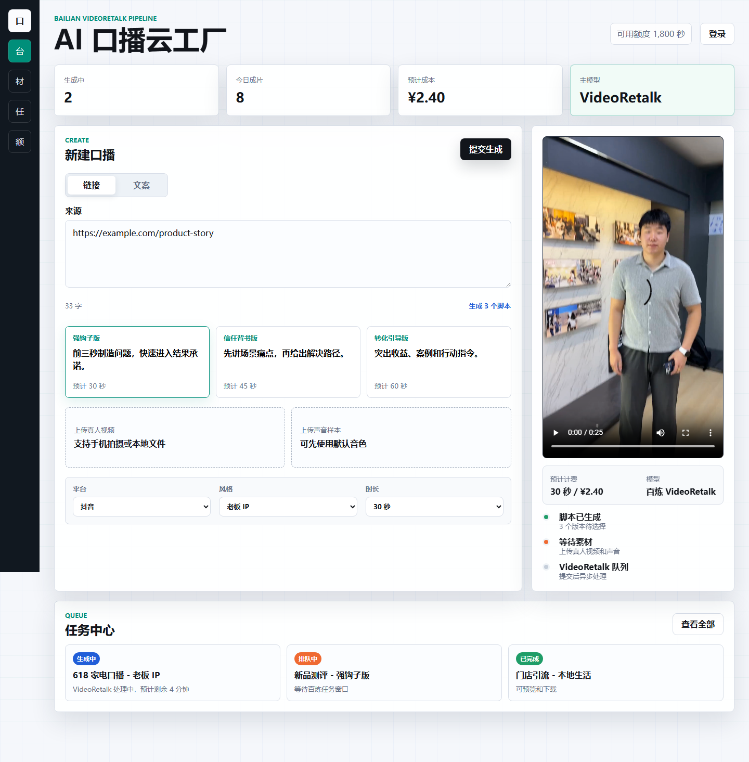Click the 上传声音样本 upload area
Viewport: 749px width, 762px height.
(x=401, y=437)
